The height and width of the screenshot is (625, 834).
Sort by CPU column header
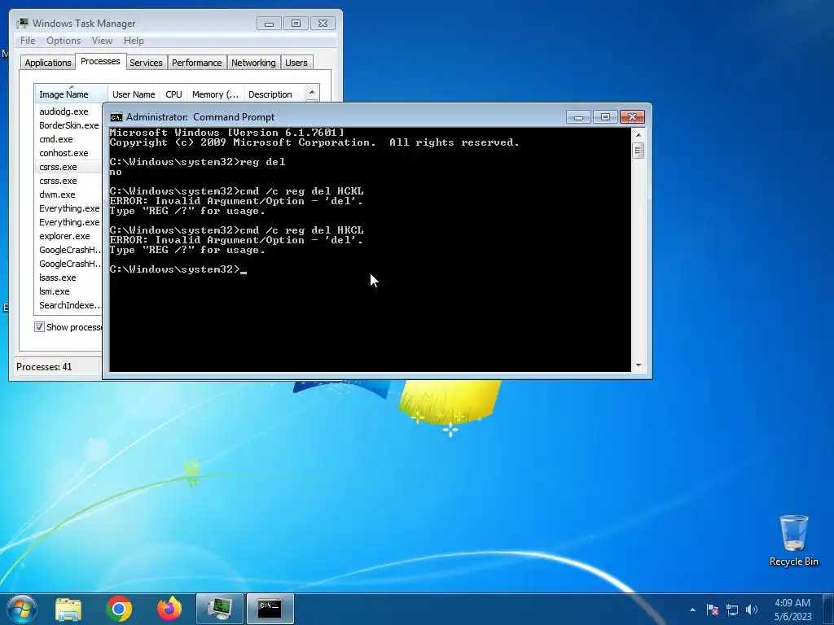pyautogui.click(x=173, y=94)
